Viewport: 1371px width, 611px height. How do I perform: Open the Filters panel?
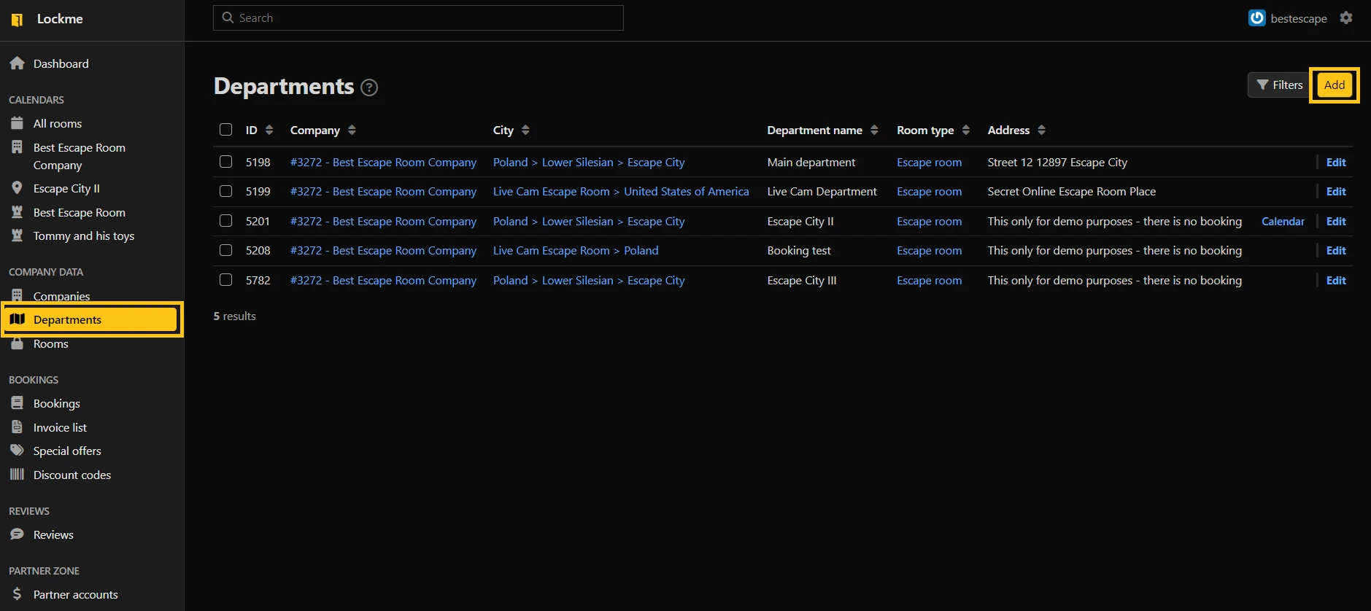(1279, 85)
